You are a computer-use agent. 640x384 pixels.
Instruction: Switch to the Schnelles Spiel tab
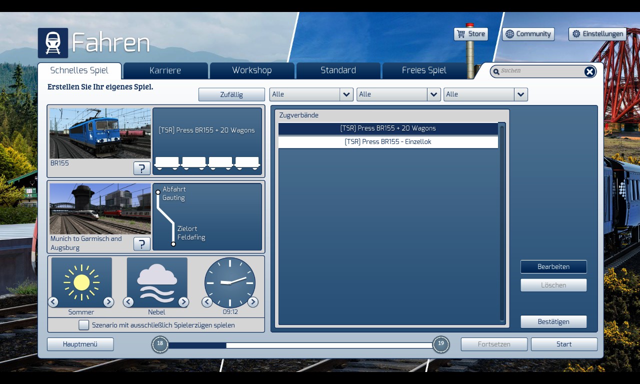[79, 70]
